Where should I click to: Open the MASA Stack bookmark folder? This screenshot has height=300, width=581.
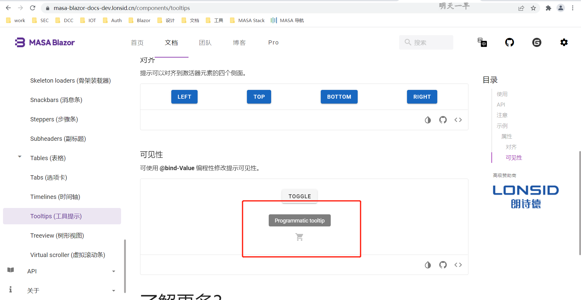(247, 20)
